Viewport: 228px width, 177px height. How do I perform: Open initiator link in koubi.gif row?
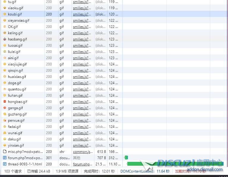pyautogui.click(x=82, y=14)
